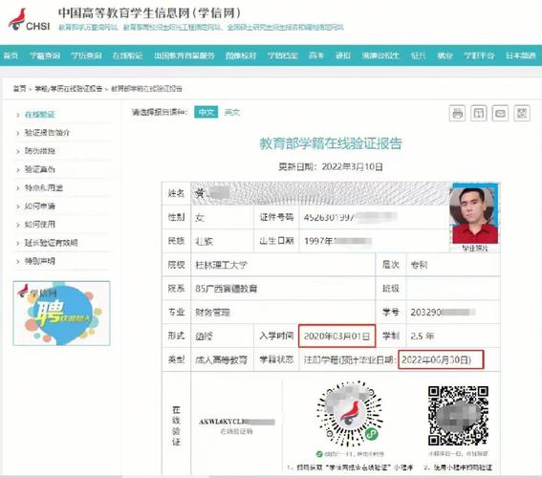Screen dimensions: 542x478
Task: Click the enrollment date 2020年03月01日
Action: click(336, 336)
